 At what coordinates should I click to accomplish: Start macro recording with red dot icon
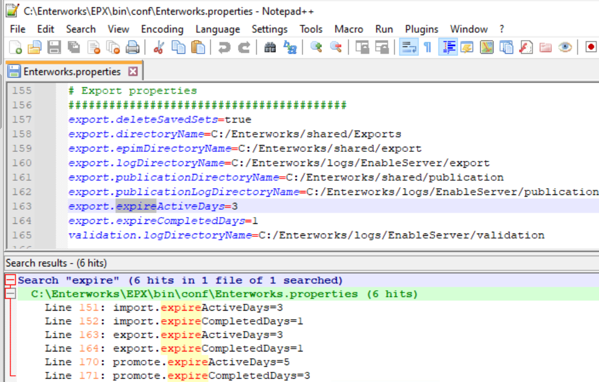(x=591, y=48)
